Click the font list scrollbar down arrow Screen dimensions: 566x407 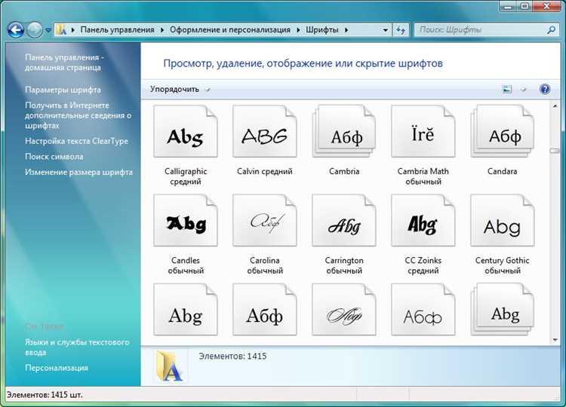click(x=555, y=340)
